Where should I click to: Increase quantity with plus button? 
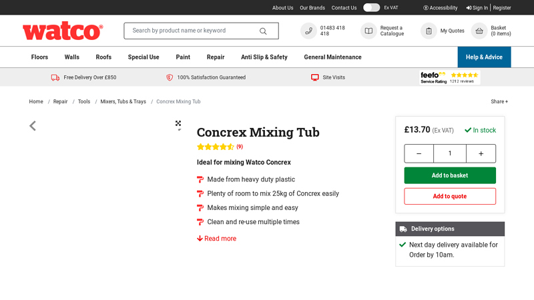click(x=481, y=154)
